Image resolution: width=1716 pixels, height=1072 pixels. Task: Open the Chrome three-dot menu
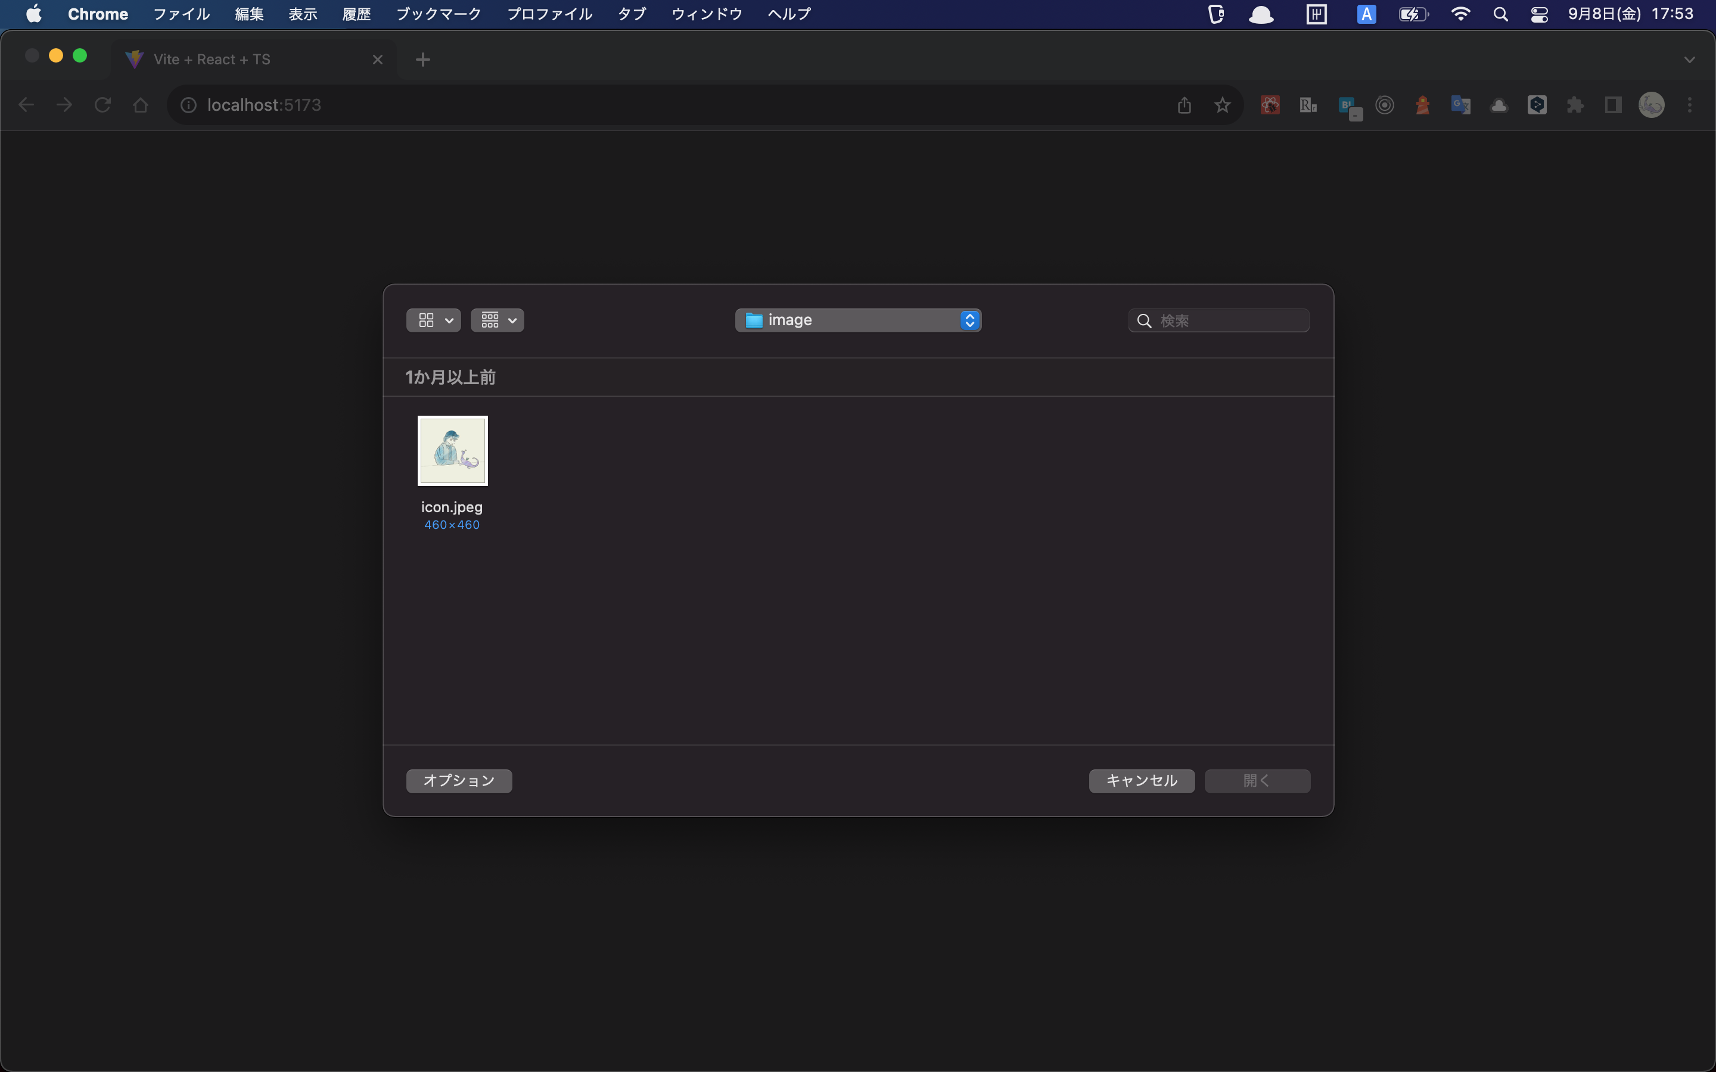[1689, 105]
